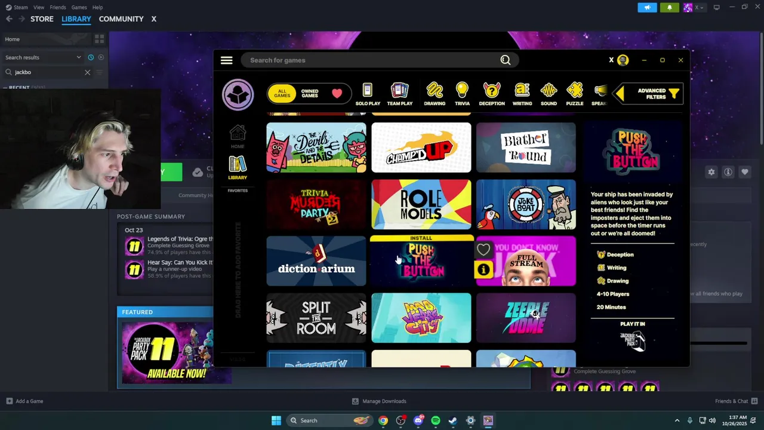
Task: Go to Jackbox launcher Home
Action: click(x=238, y=137)
